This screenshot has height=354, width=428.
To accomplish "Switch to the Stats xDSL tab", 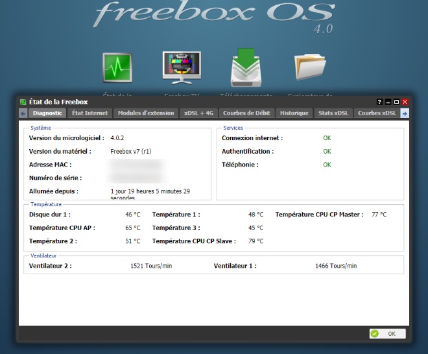I will tap(333, 113).
